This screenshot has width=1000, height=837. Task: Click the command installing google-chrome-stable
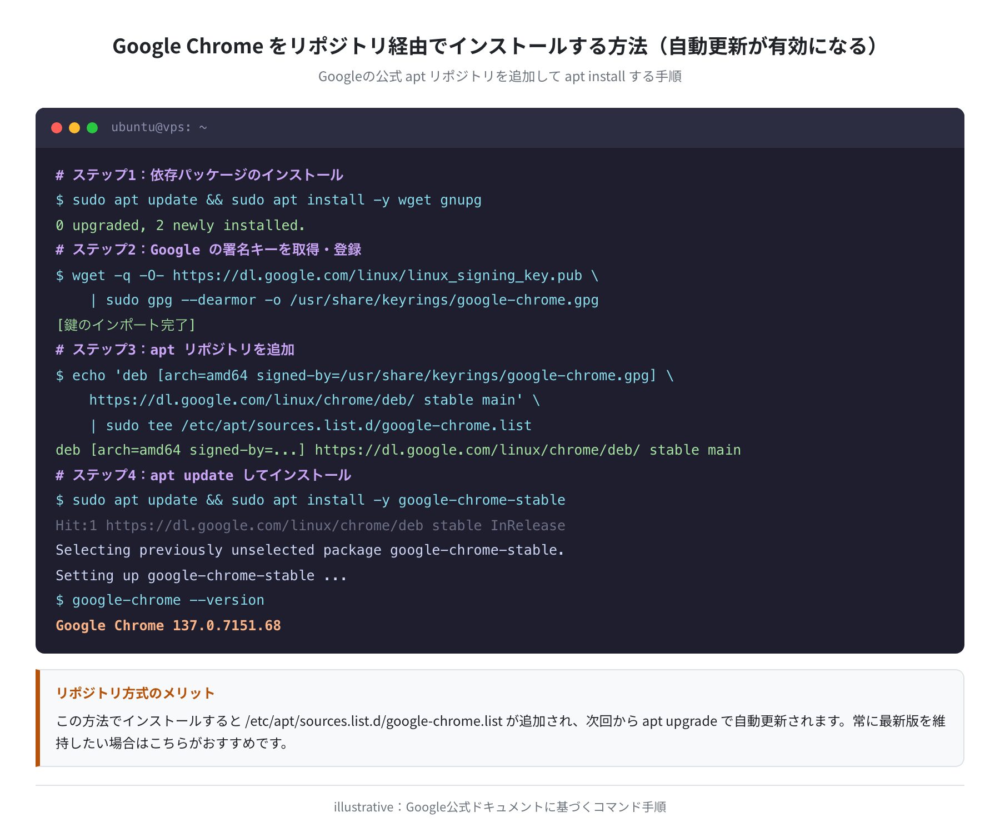(311, 500)
